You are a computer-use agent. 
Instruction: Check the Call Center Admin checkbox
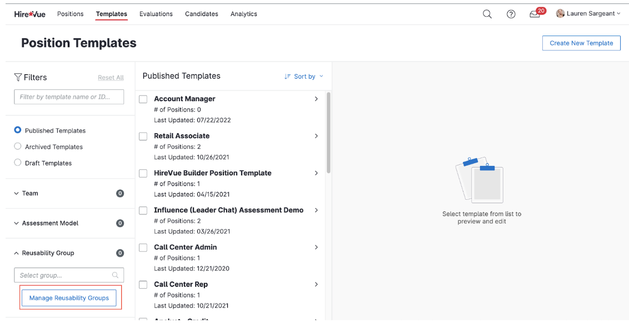(x=143, y=248)
